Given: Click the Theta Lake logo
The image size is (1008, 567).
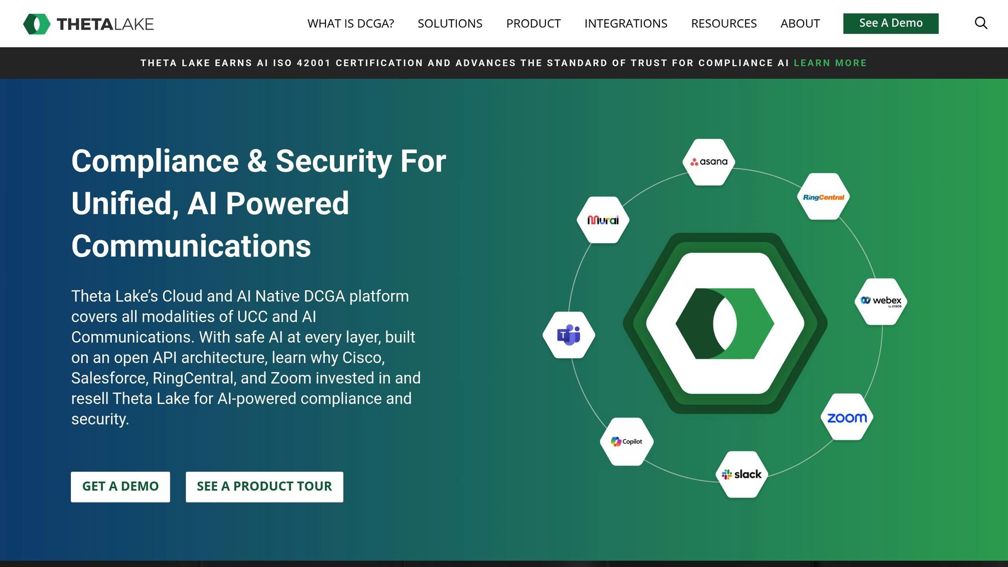Looking at the screenshot, I should 89,24.
